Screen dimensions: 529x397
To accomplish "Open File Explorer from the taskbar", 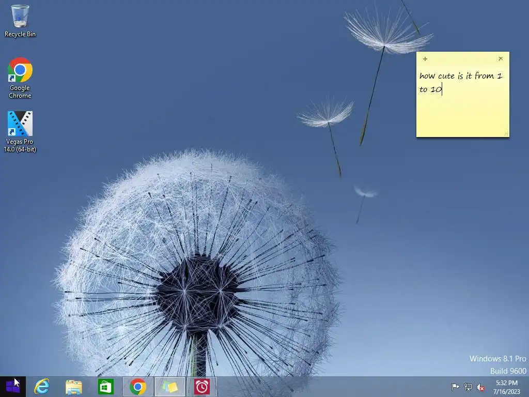I will [x=73, y=387].
